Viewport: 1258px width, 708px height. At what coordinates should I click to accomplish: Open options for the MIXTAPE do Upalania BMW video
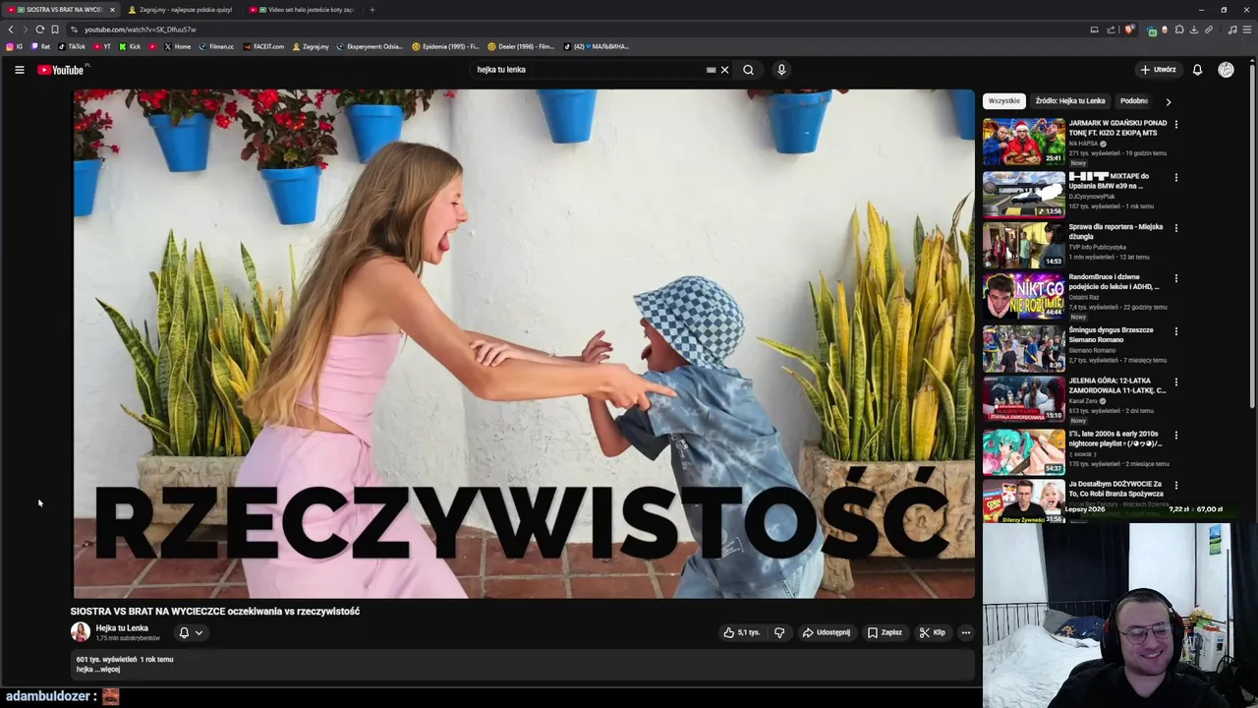pyautogui.click(x=1175, y=178)
